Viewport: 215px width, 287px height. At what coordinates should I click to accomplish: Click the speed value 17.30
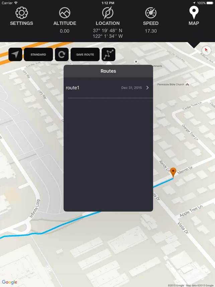pyautogui.click(x=151, y=31)
